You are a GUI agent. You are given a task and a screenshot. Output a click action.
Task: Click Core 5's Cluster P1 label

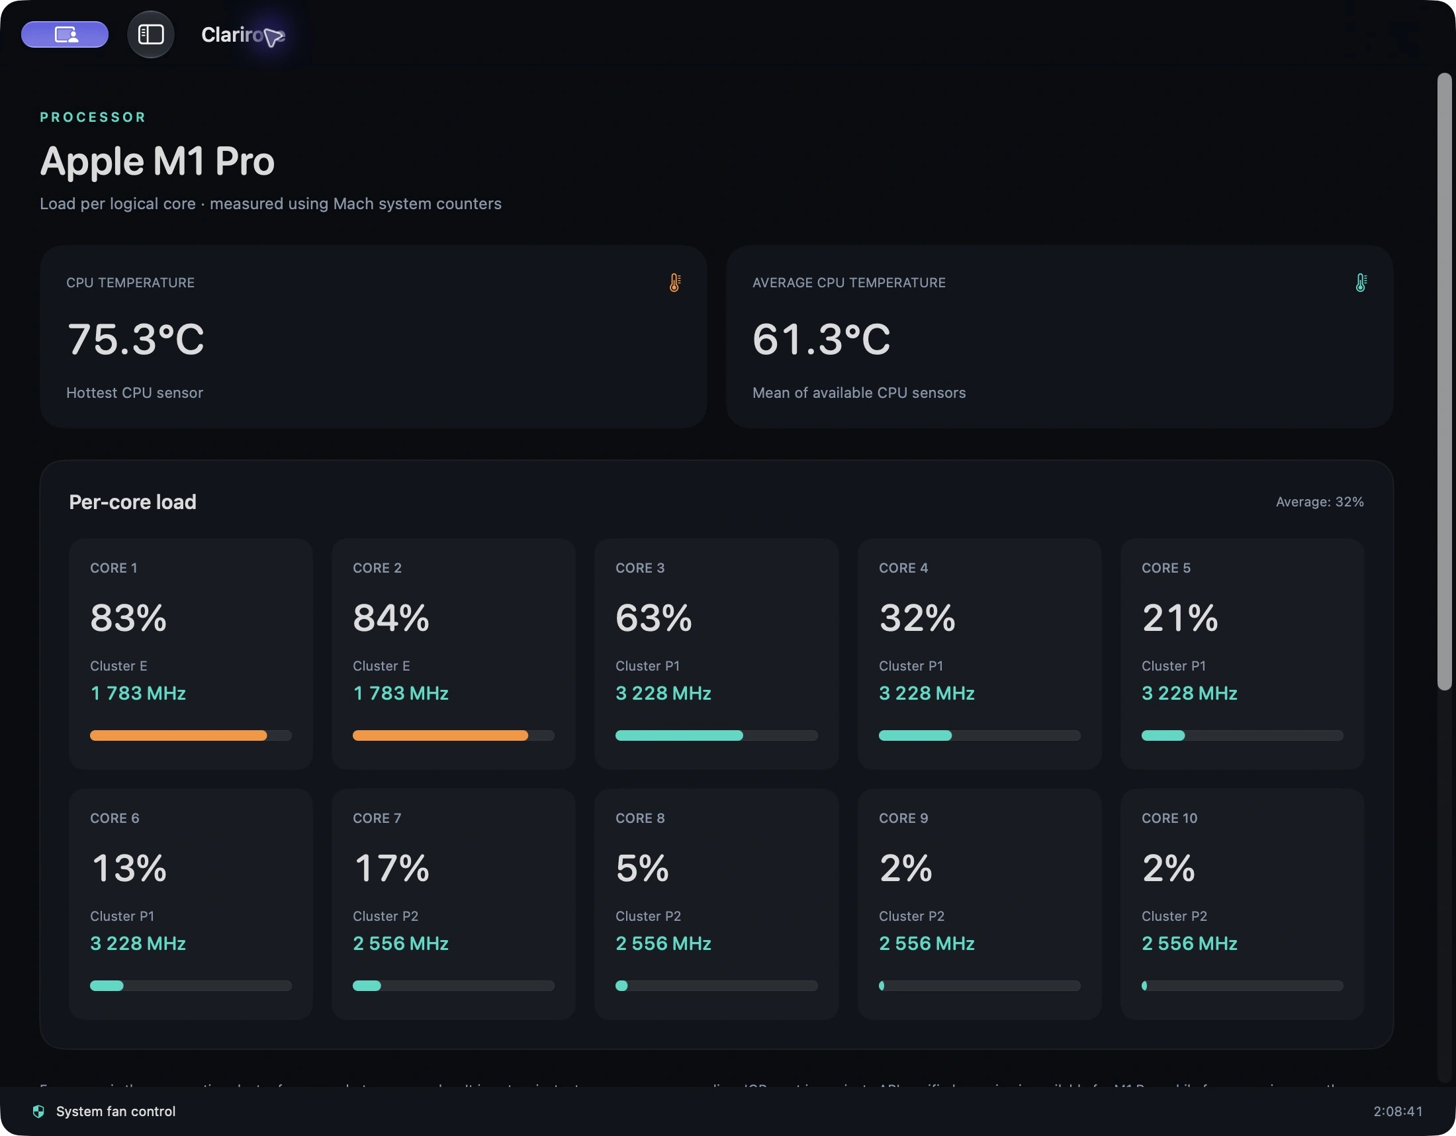pyautogui.click(x=1173, y=666)
